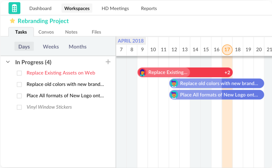Switch timeline view to Days
The height and width of the screenshot is (168, 272).
point(24,47)
